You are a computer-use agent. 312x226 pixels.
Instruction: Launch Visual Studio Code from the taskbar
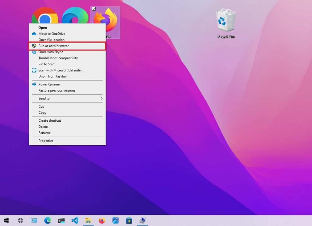pos(75,220)
